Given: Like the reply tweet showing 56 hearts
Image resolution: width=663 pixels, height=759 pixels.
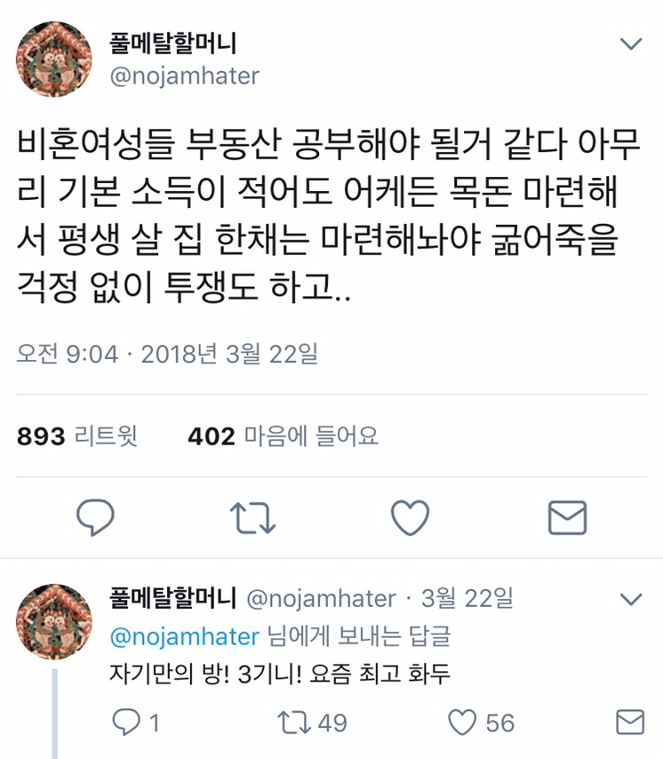Looking at the screenshot, I should click(461, 723).
